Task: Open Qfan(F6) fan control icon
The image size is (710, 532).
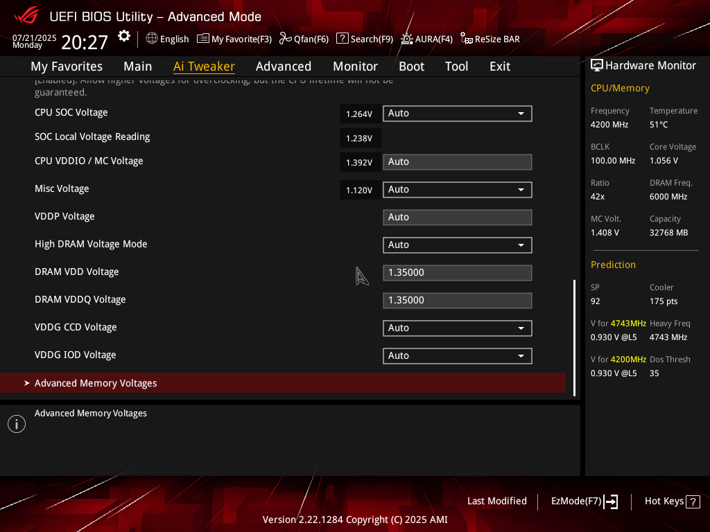Action: 285,39
